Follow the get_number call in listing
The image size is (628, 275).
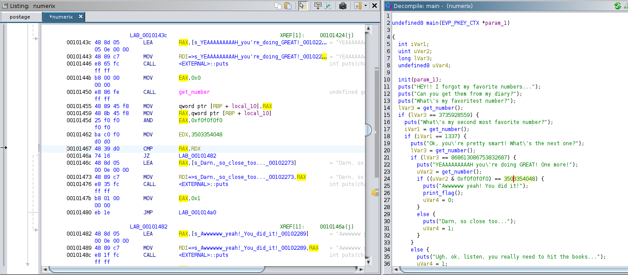194,92
